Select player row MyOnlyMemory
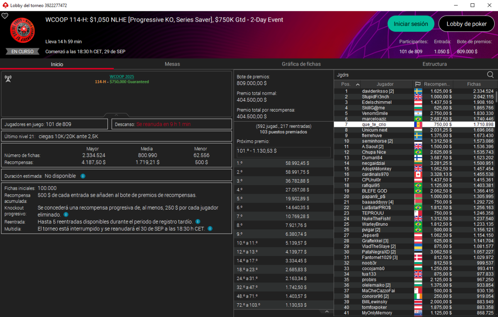This screenshot has width=498, height=317. [415, 313]
